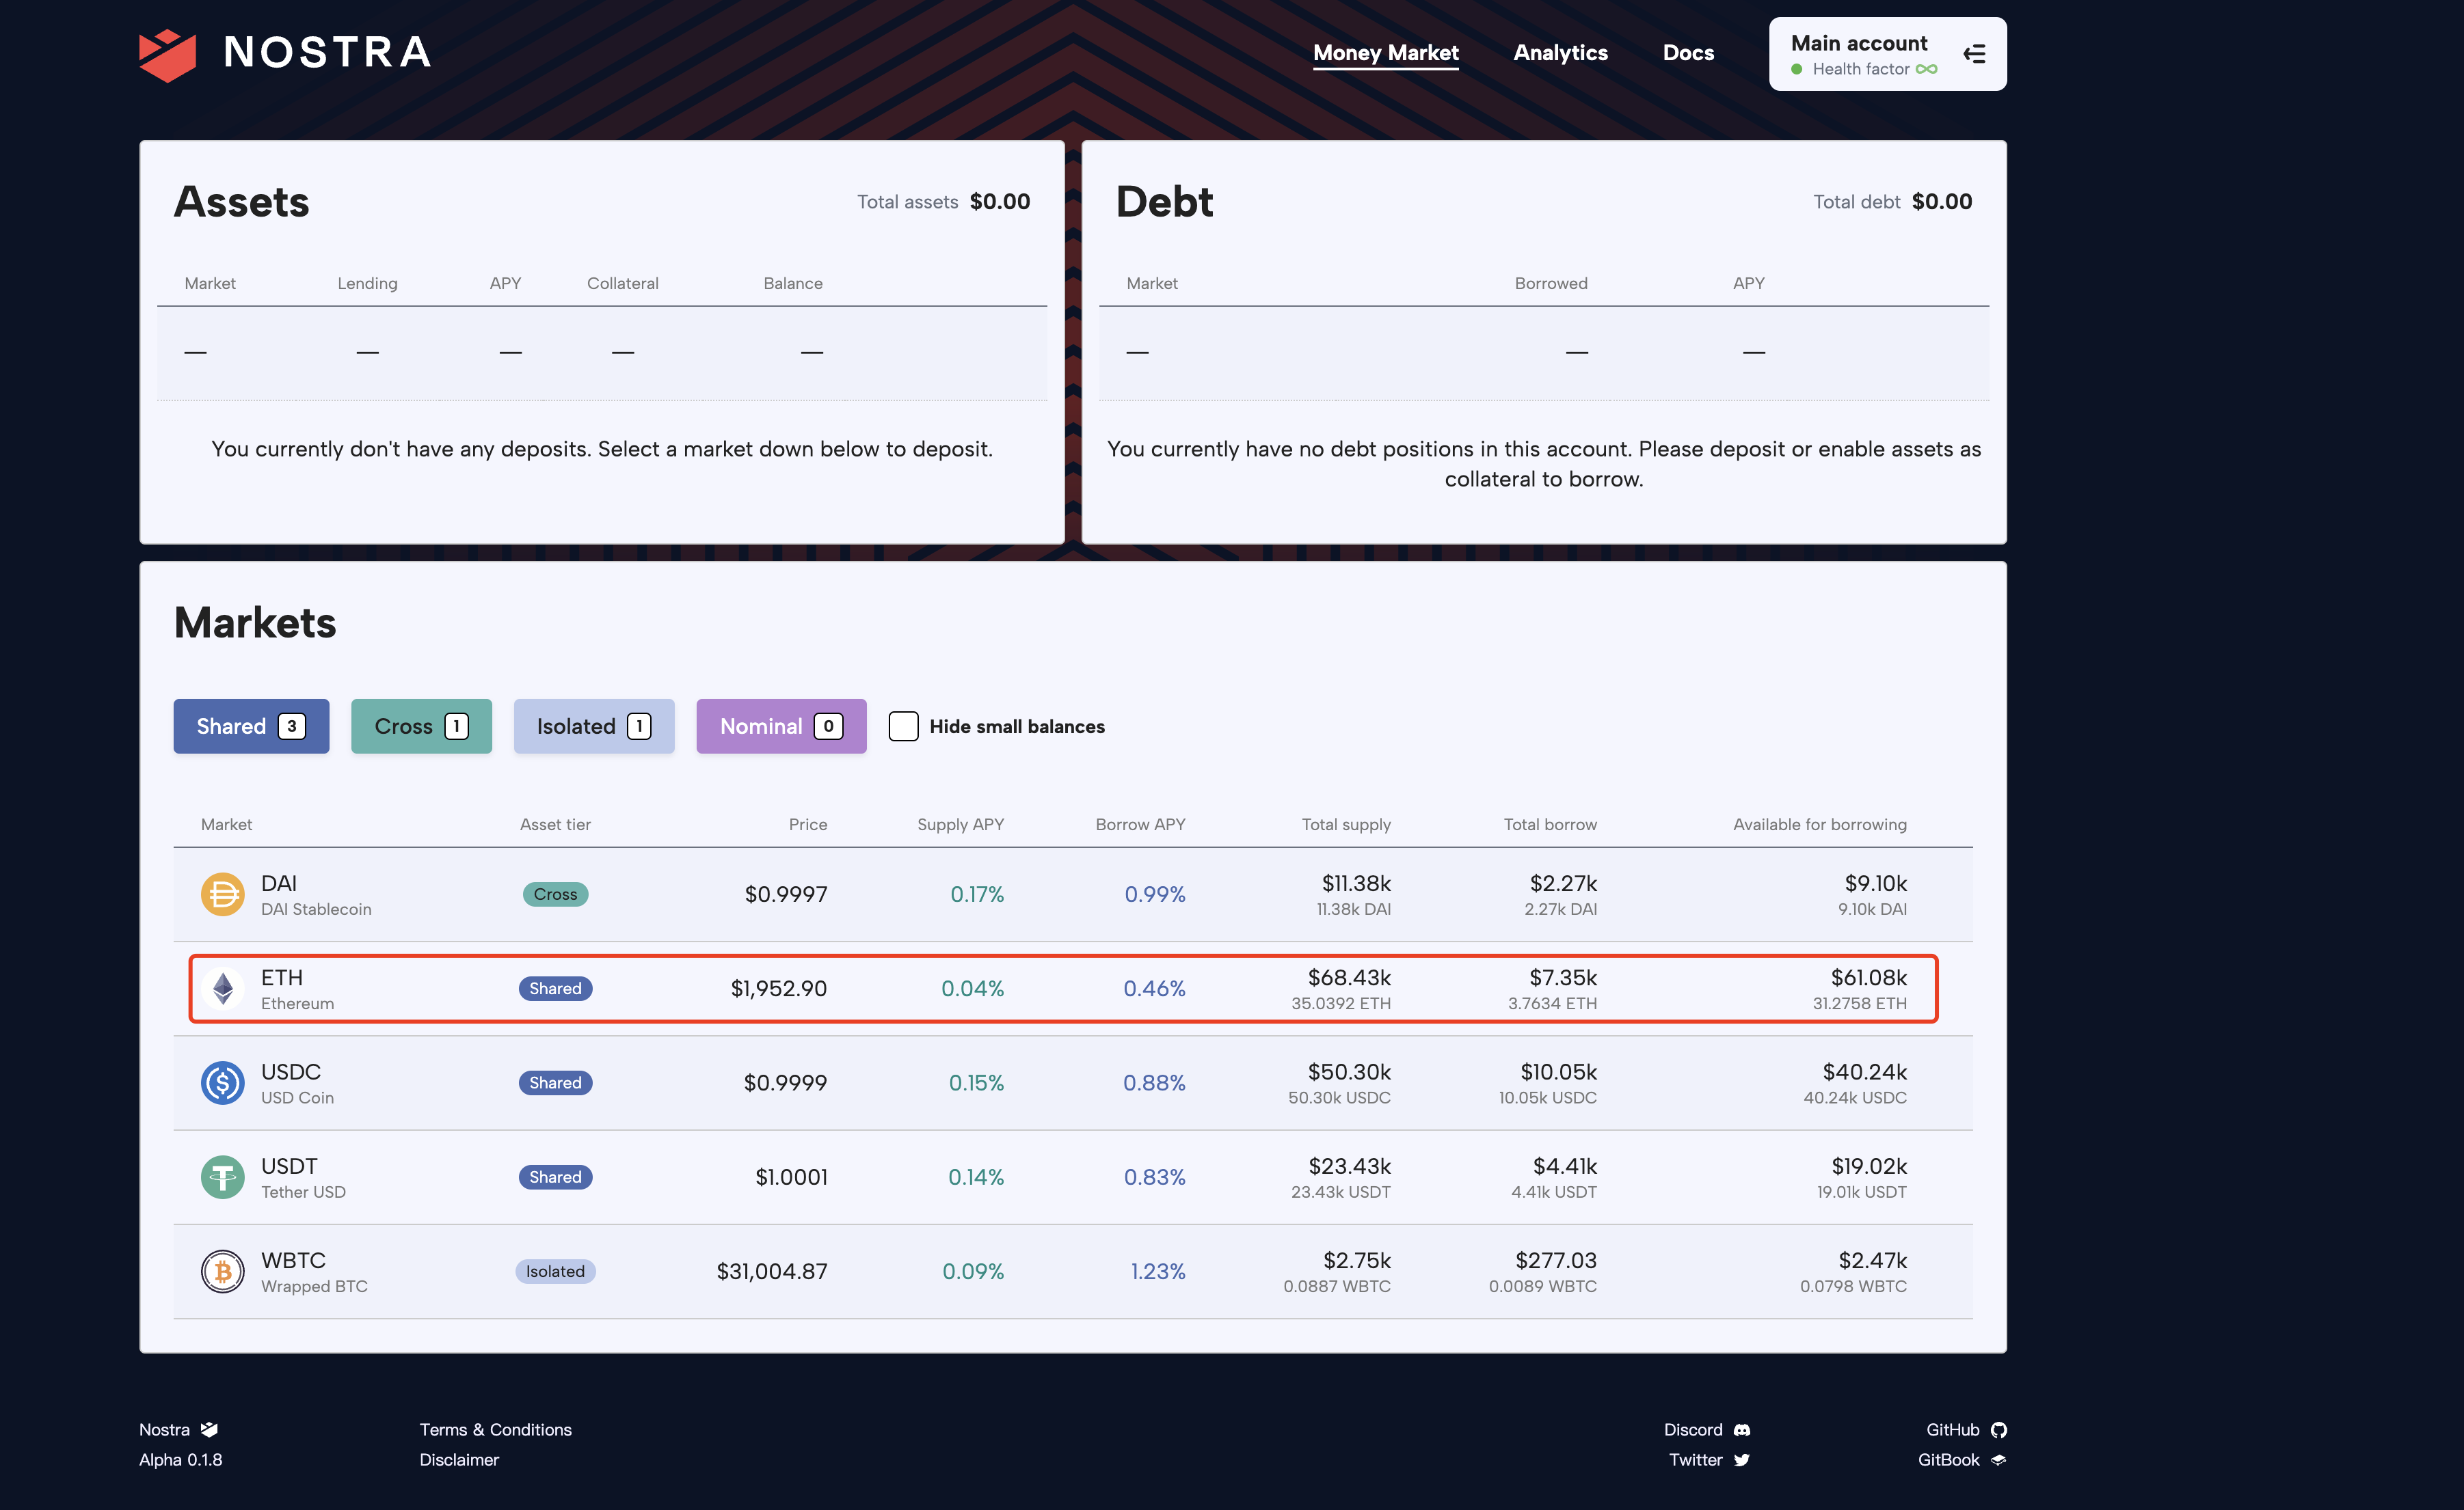
Task: Click the USDC coin icon
Action: (222, 1083)
